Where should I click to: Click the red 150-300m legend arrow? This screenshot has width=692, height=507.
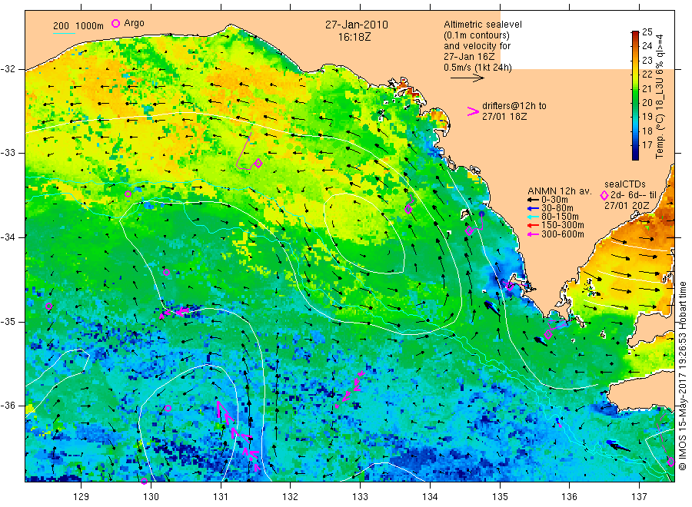pyautogui.click(x=533, y=225)
